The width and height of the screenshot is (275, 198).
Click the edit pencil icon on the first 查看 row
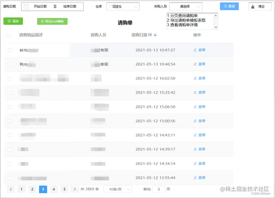coord(196,50)
